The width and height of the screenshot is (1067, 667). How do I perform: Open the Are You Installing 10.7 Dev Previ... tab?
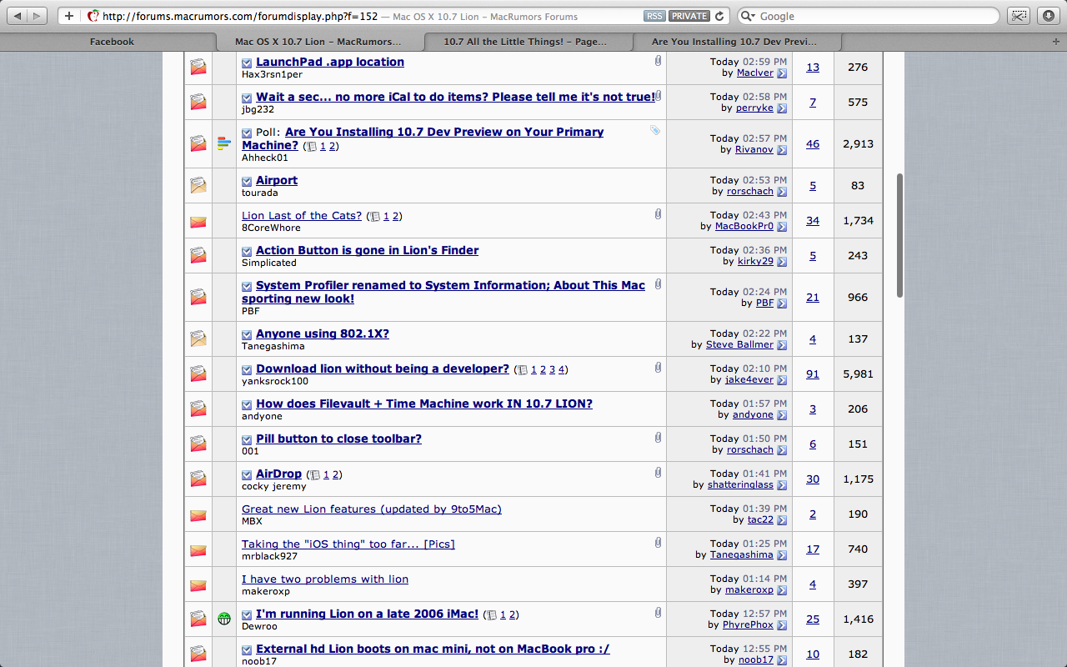pos(734,42)
